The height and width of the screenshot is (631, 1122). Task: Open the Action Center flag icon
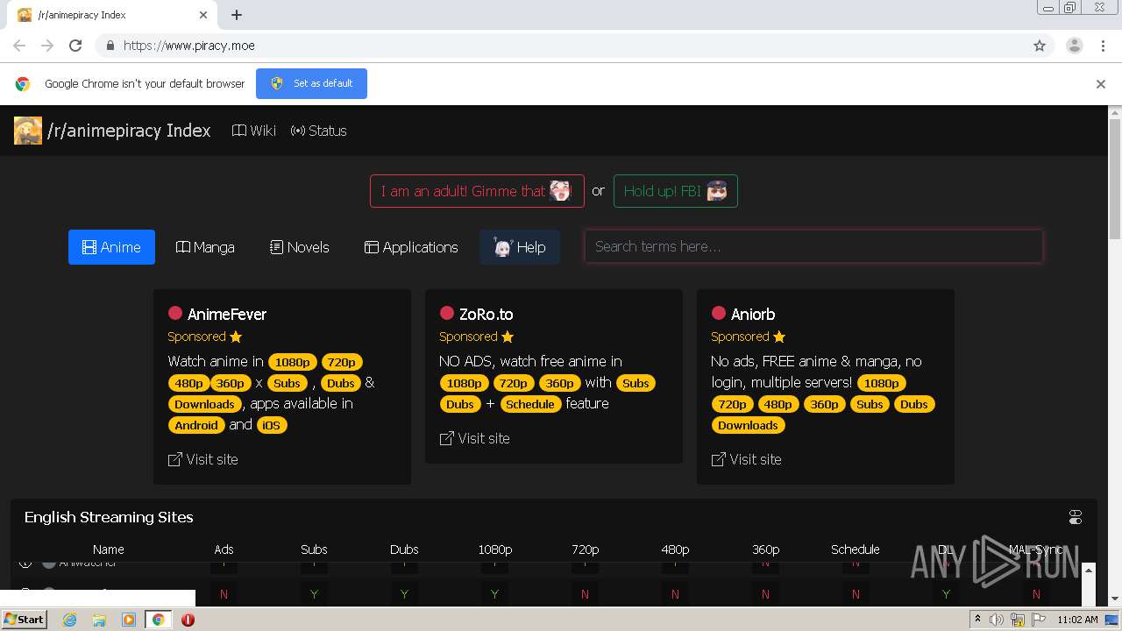point(1039,620)
